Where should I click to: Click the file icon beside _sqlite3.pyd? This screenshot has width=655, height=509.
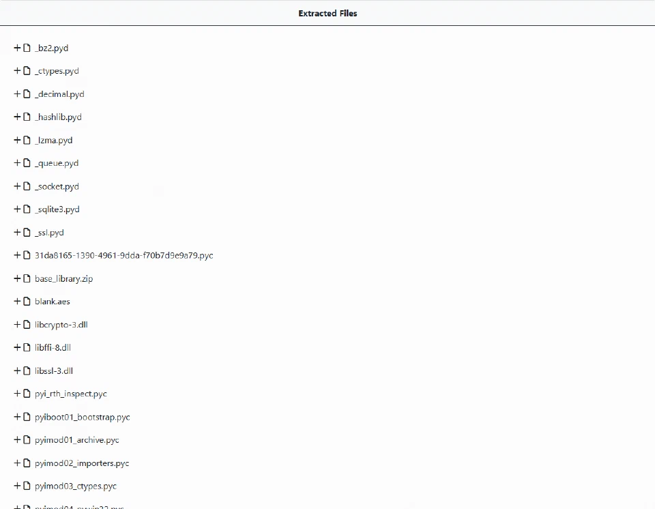pos(27,209)
